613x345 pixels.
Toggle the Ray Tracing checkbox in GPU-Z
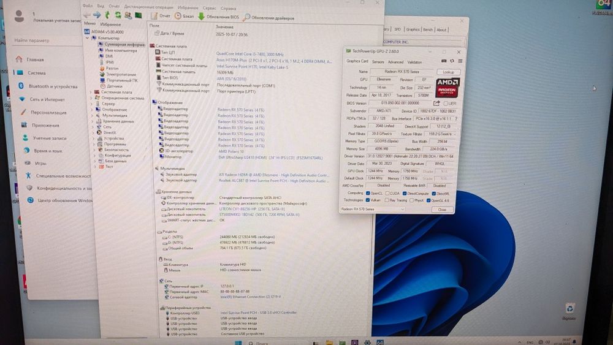(x=387, y=200)
